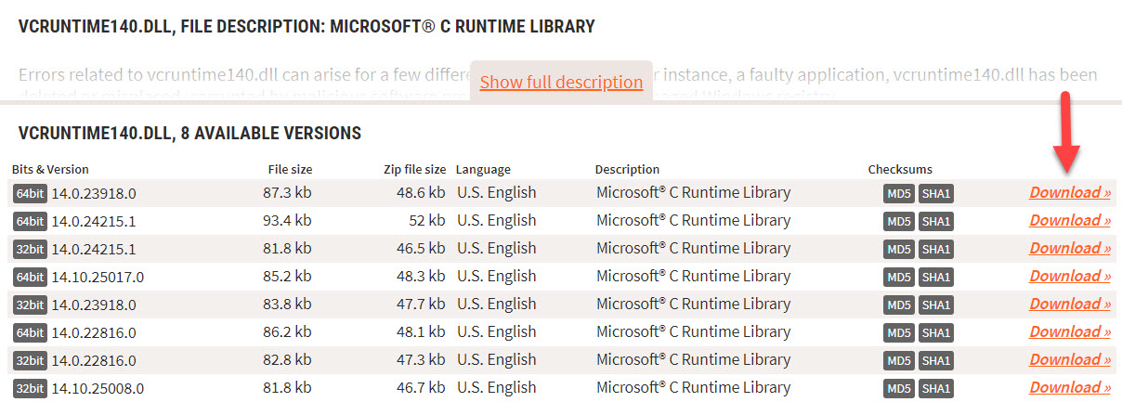Show MD5 checksum for 32bit 14.0.23918.0
Viewport: 1122px width, 402px height.
click(899, 305)
